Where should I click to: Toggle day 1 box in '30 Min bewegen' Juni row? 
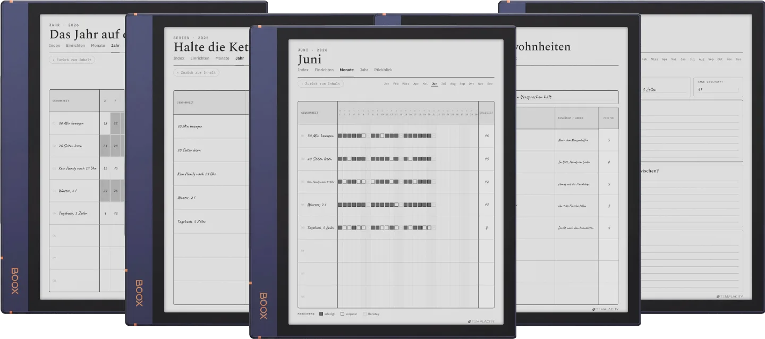click(340, 135)
